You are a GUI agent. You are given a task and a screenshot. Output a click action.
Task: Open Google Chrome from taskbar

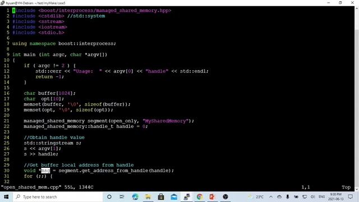tap(200, 197)
